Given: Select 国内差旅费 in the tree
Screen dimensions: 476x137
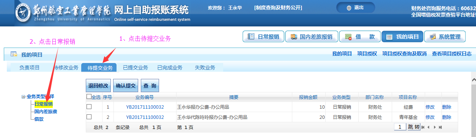Looking at the screenshot, I should [46, 112].
